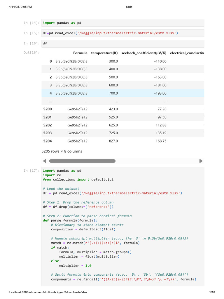Click into the 'import pandas as pd' cell
Screen dimensions: 224x299
pyautogui.click(x=123, y=23)
